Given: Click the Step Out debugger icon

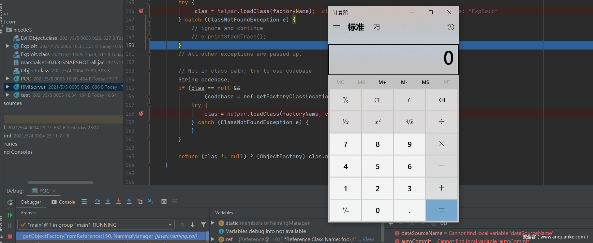Looking at the screenshot, I should pos(129,202).
